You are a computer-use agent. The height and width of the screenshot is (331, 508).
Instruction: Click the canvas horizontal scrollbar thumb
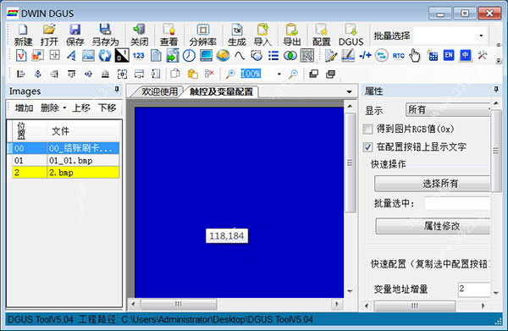(x=179, y=304)
